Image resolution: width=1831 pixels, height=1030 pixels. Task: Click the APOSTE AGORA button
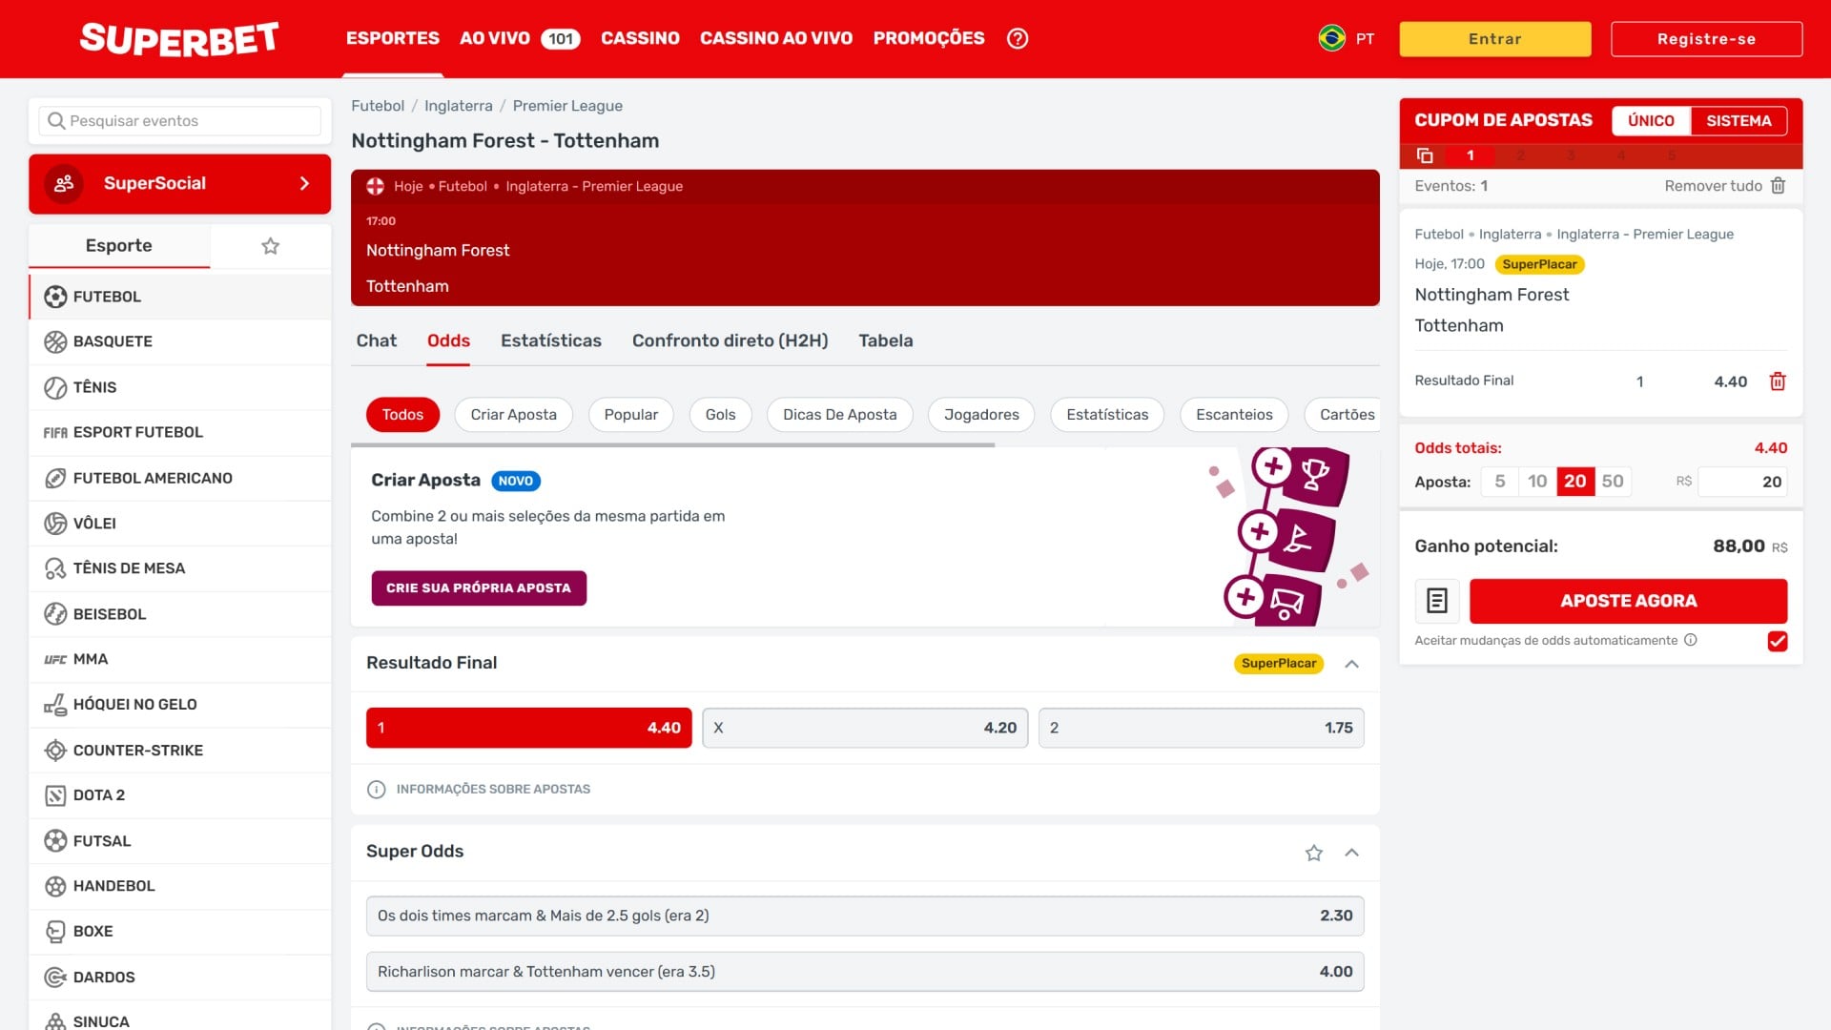click(x=1628, y=601)
